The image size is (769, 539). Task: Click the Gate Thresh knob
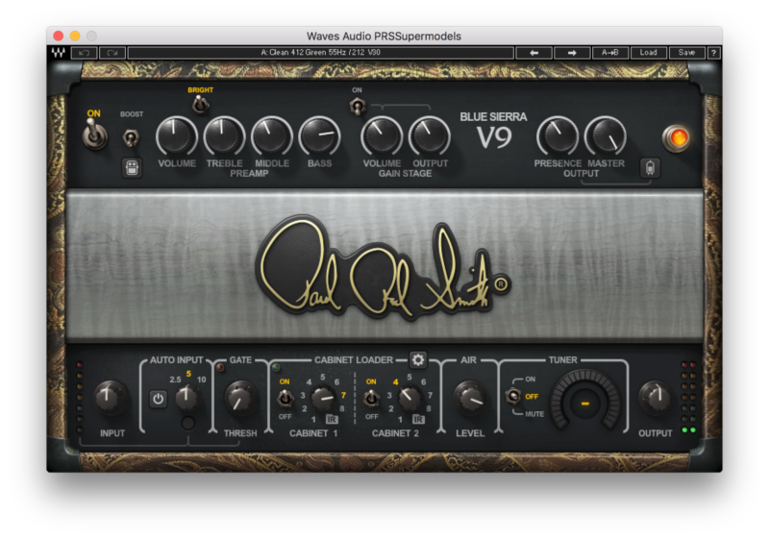[x=240, y=398]
